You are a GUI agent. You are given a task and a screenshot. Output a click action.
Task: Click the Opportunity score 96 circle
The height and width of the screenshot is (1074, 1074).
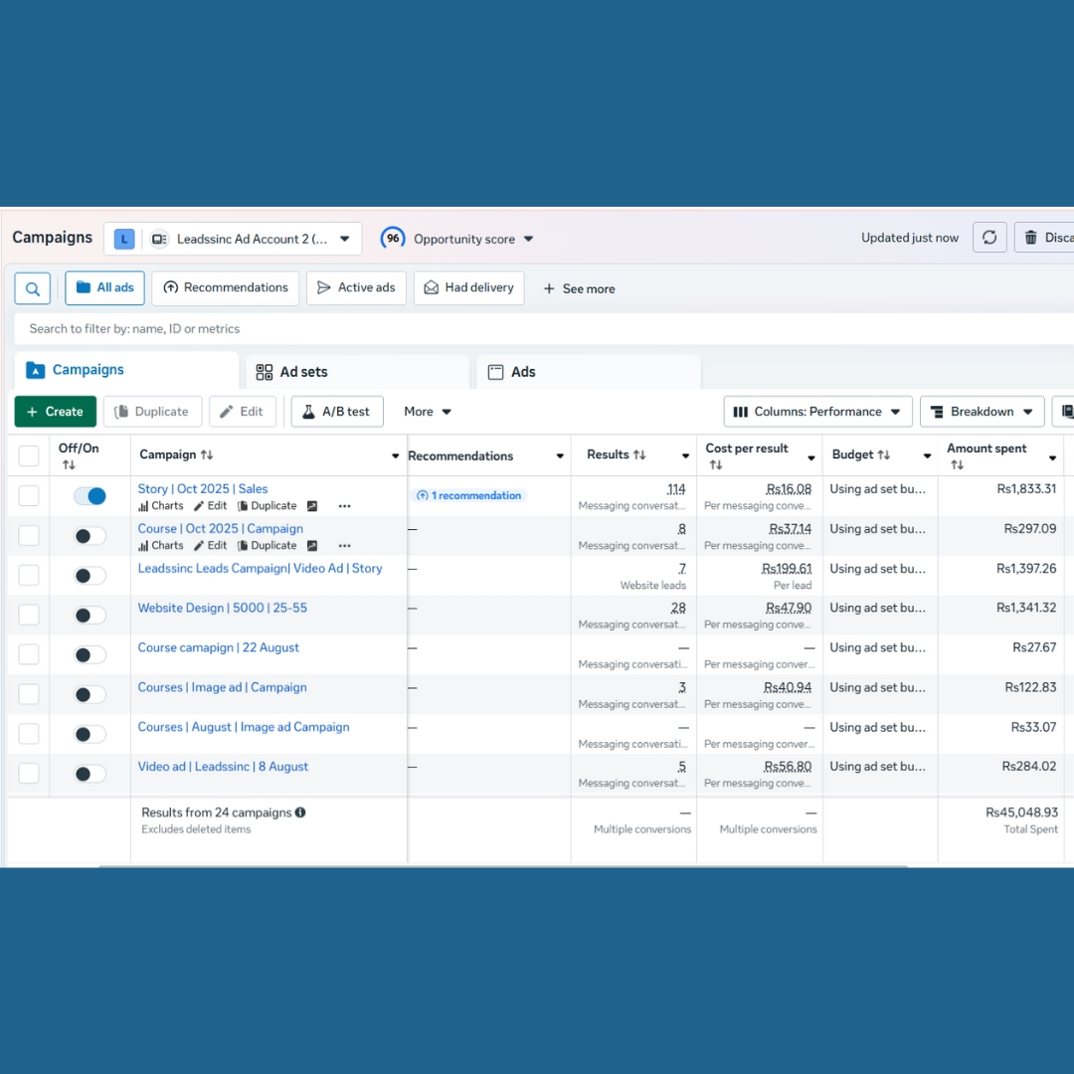393,239
